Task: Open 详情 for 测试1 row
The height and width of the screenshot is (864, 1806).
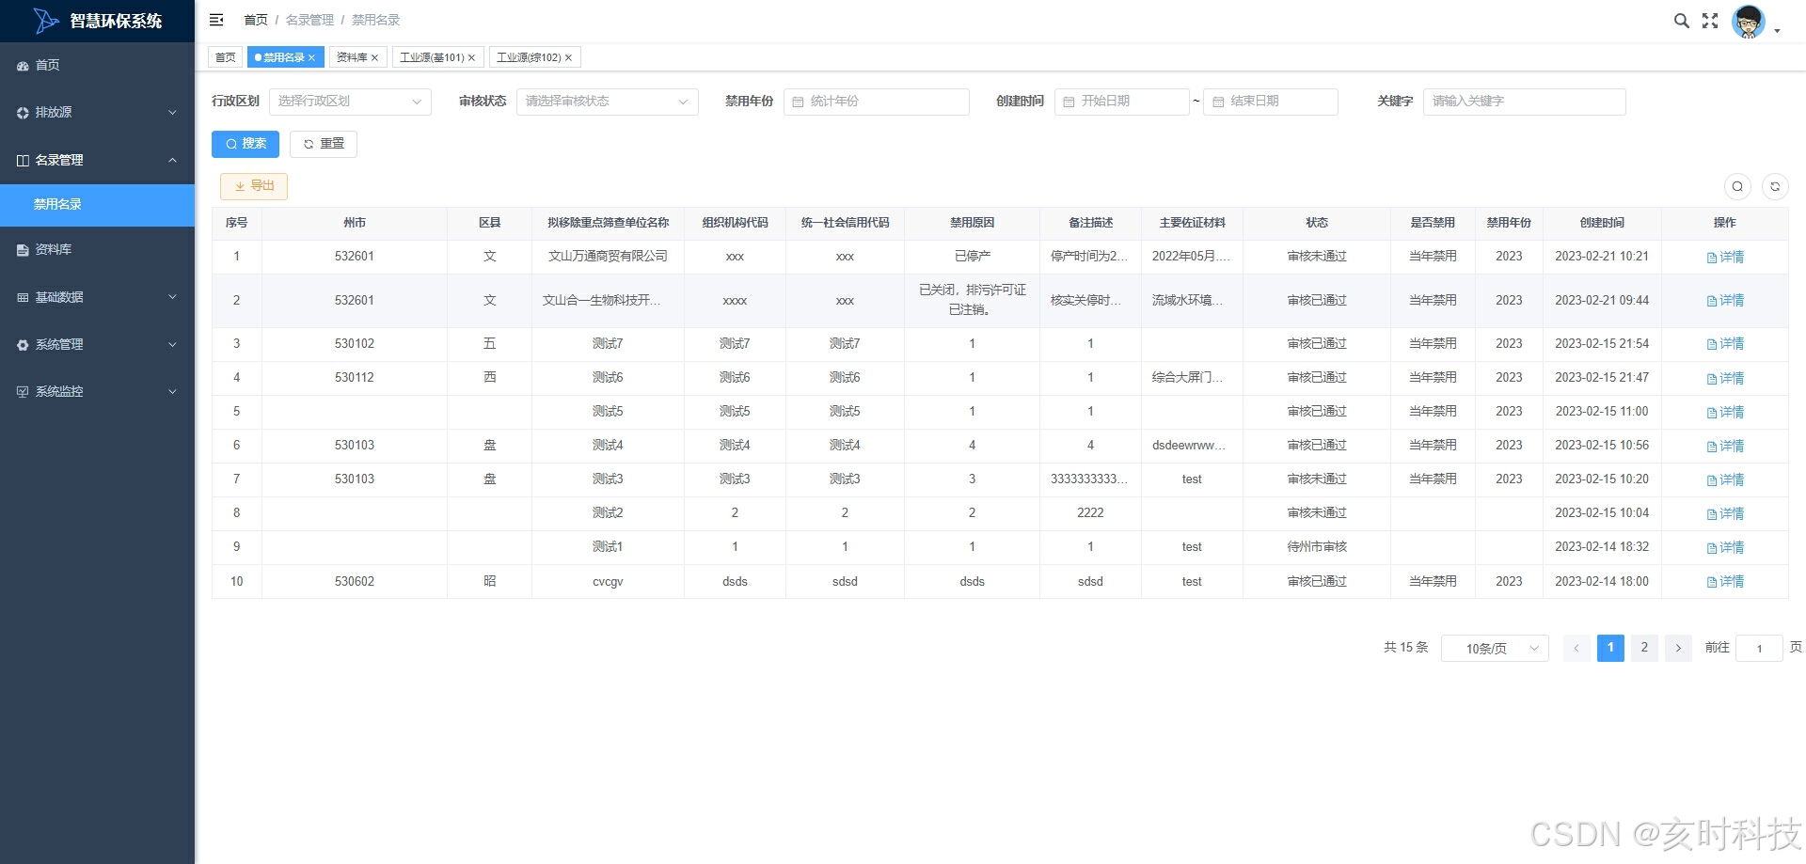Action: (x=1725, y=547)
